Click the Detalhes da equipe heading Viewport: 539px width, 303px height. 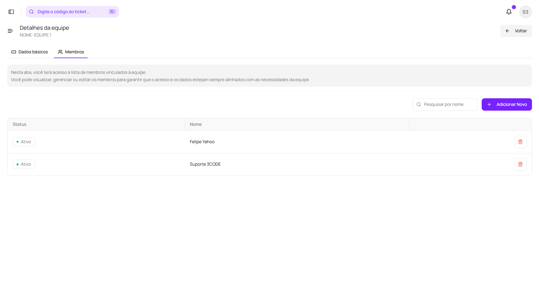(x=44, y=28)
